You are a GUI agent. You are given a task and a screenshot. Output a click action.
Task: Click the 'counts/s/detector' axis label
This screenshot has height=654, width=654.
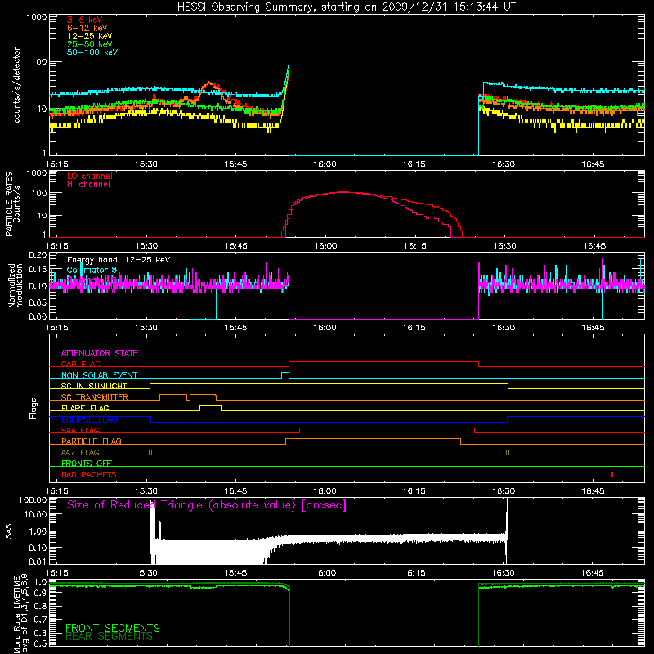tap(17, 85)
